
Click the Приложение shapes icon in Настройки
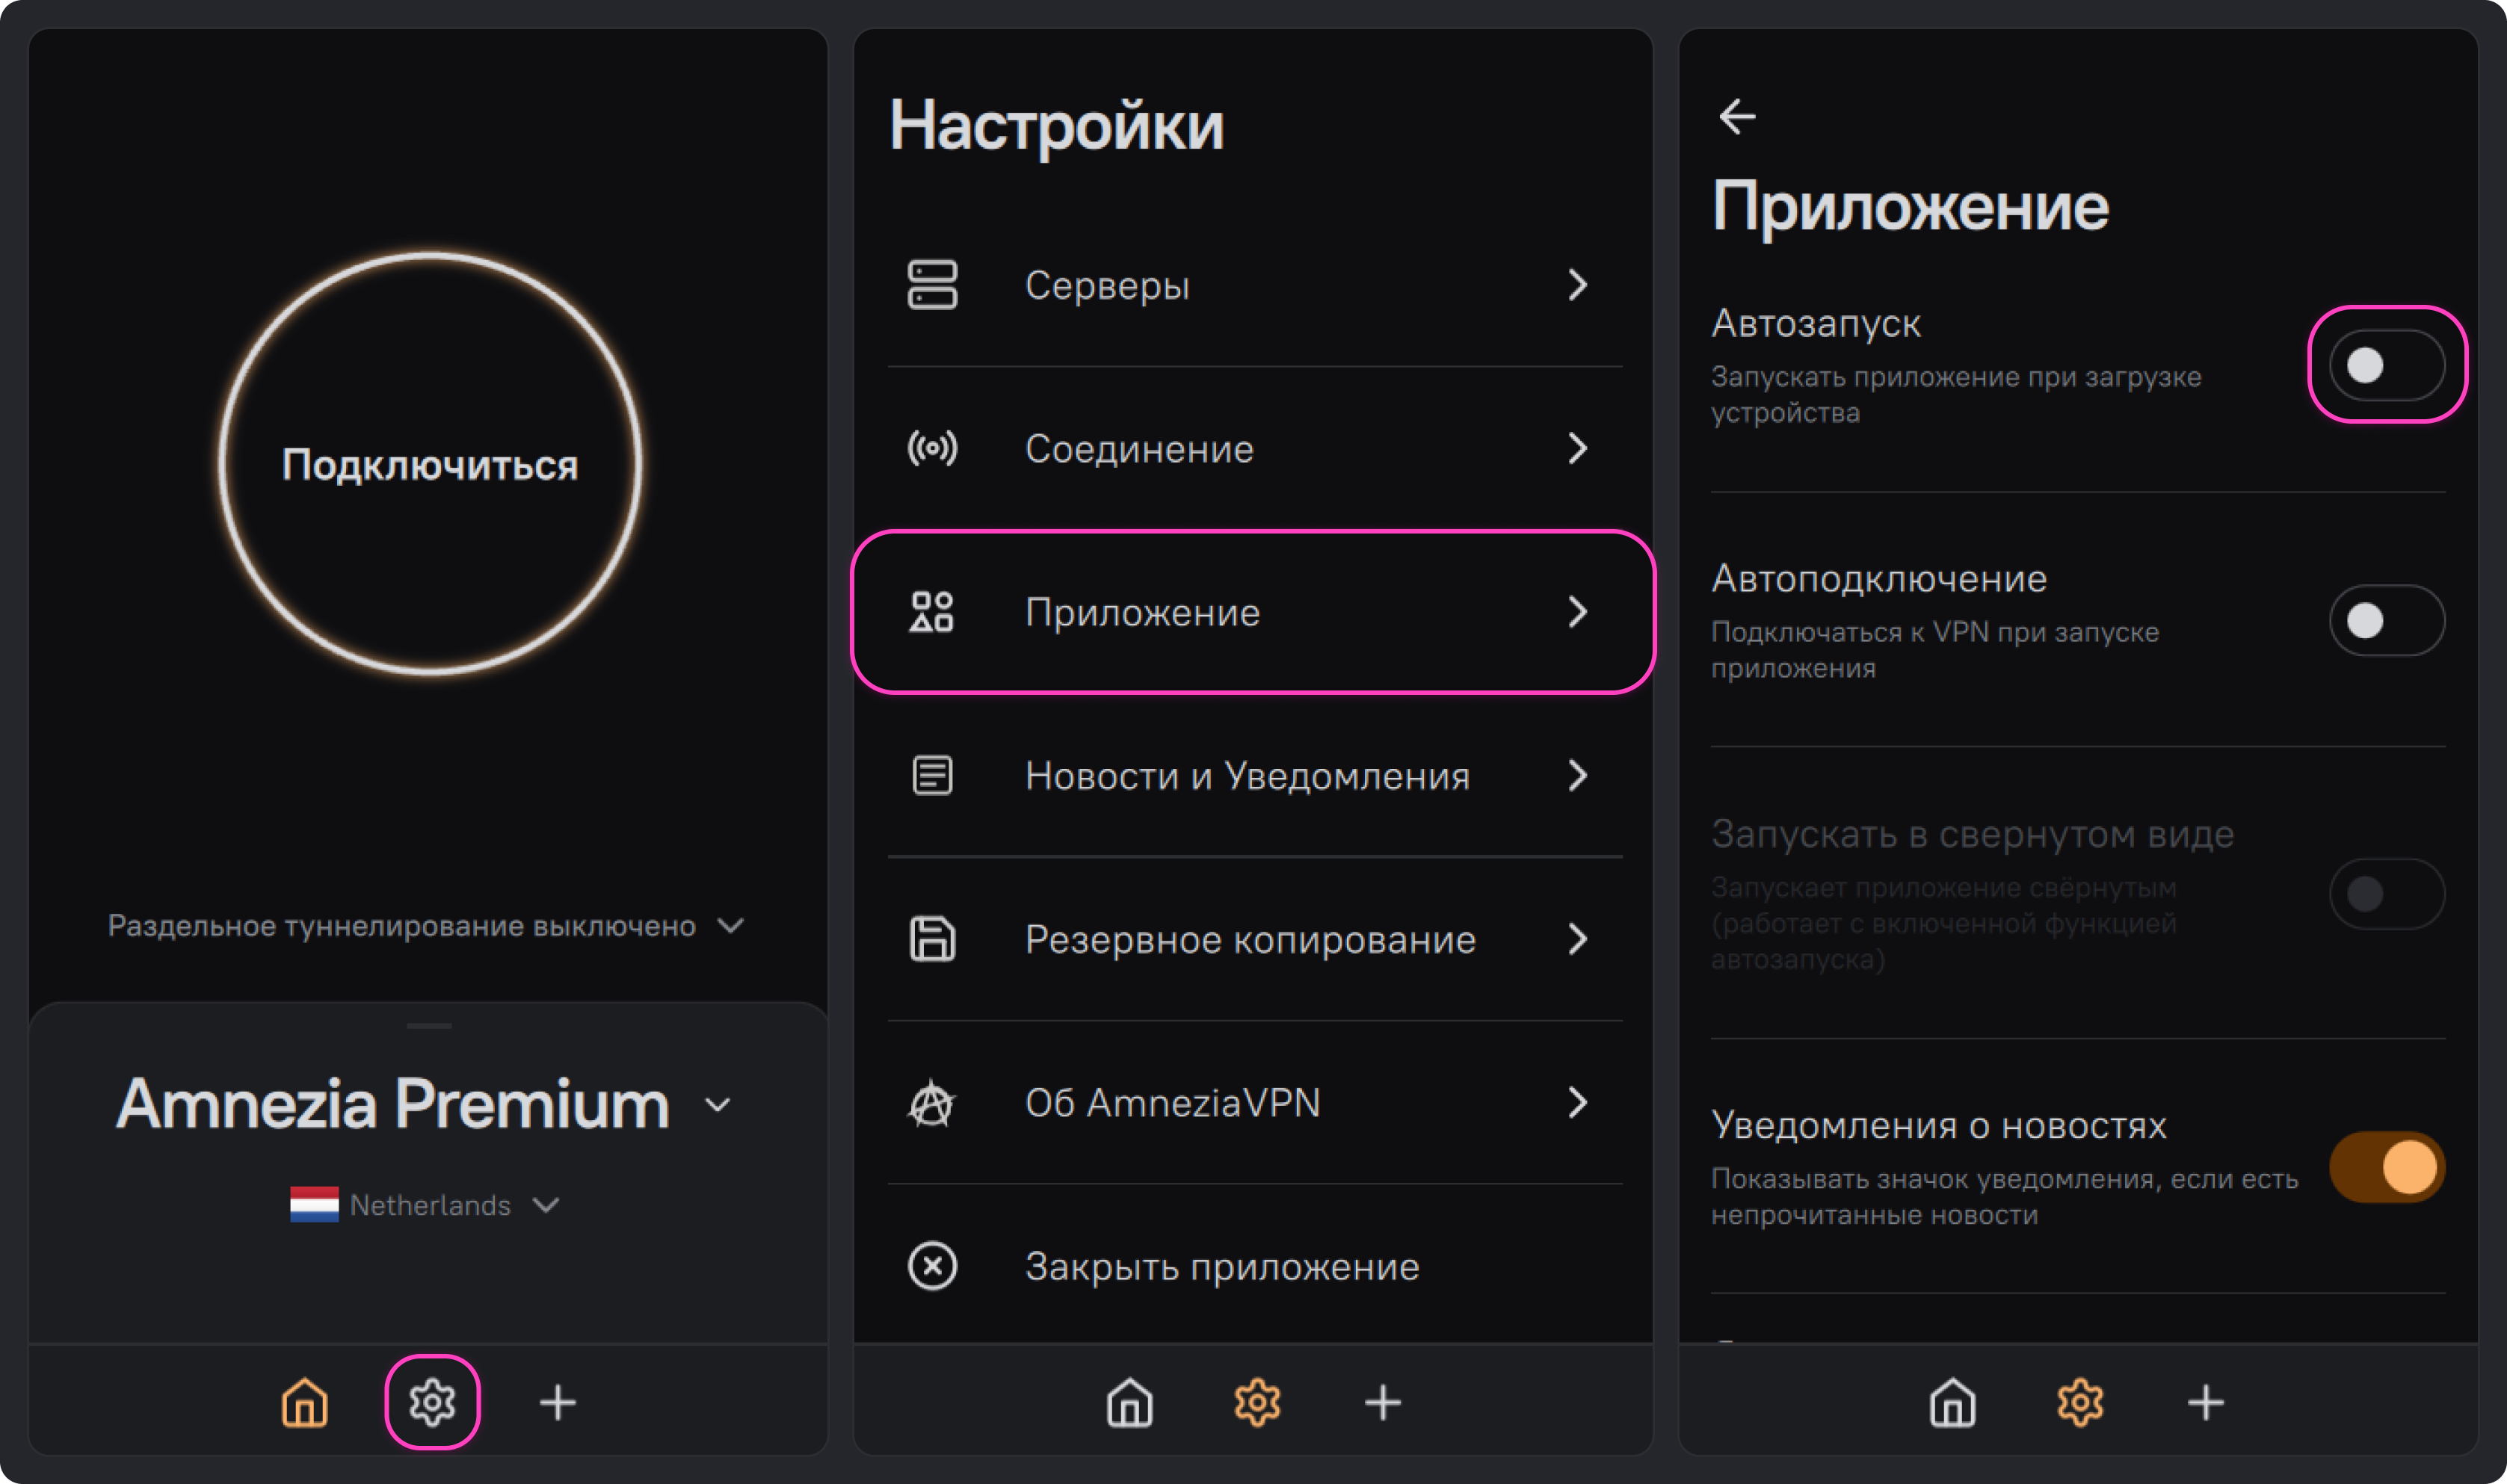click(x=932, y=612)
